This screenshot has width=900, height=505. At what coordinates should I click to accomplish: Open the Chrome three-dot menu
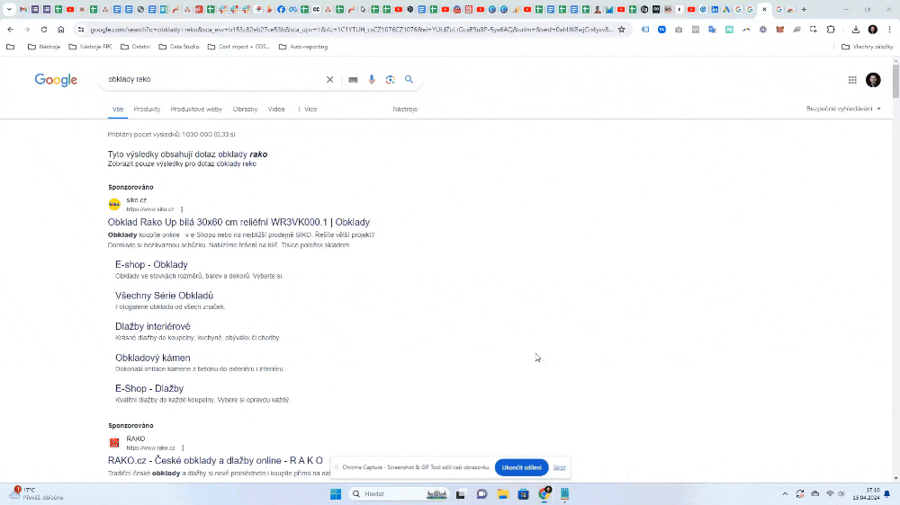pyautogui.click(x=890, y=30)
